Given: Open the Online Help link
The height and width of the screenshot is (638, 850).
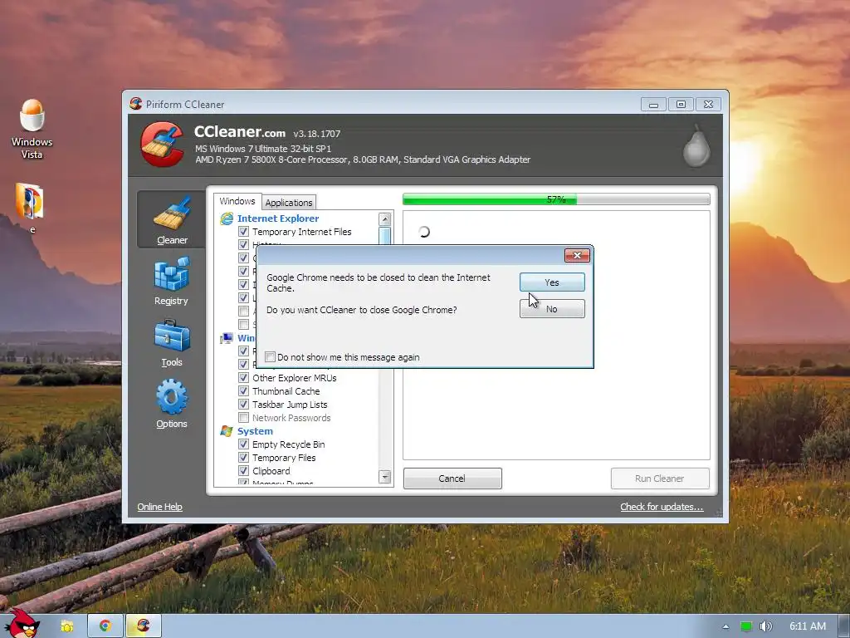Looking at the screenshot, I should coord(159,507).
